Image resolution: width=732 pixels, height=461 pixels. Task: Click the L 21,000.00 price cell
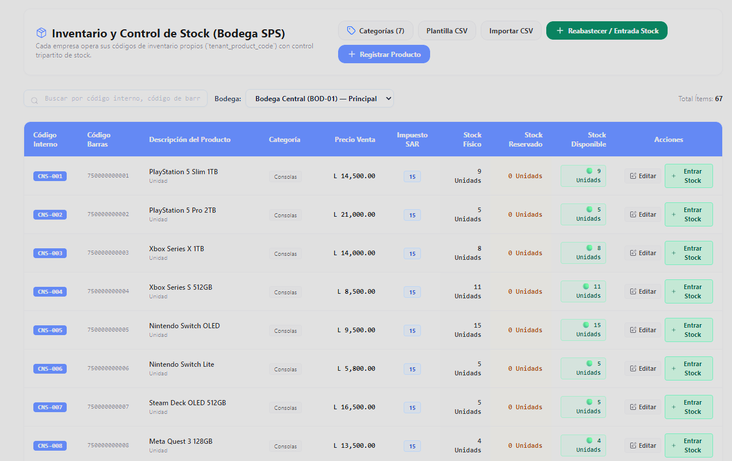(354, 214)
